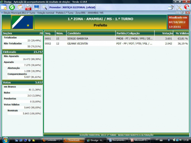Open the new window icon with star
Screen dimensions: 191x143
click(x=4, y=7)
